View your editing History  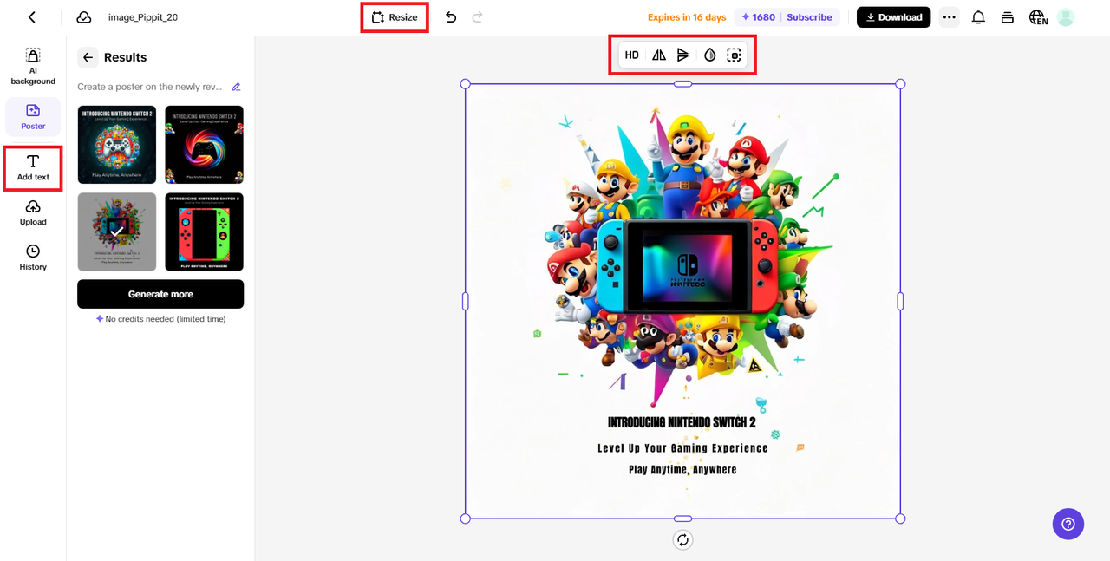[32, 258]
